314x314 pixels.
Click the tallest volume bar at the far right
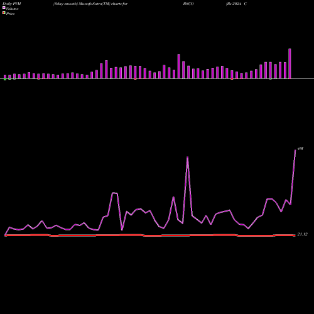point(290,63)
